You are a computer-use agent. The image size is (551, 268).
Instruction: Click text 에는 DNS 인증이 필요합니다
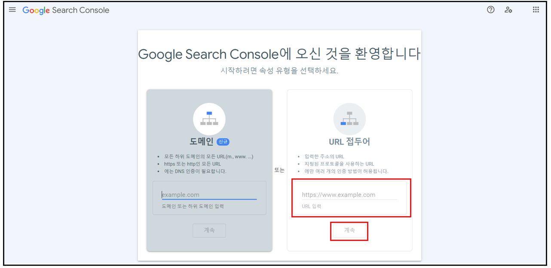tap(195, 171)
